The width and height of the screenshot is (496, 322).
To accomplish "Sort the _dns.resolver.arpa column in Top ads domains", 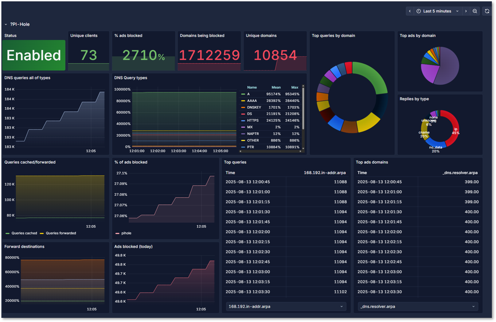I will tap(460, 172).
